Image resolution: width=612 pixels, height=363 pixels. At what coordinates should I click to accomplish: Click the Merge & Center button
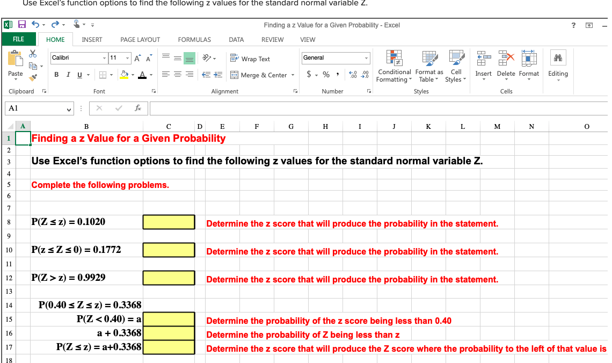coord(263,75)
